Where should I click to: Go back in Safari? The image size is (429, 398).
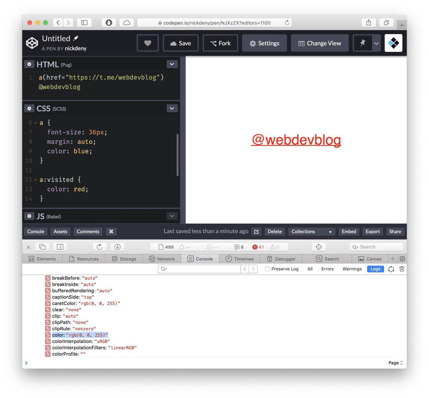pyautogui.click(x=58, y=22)
